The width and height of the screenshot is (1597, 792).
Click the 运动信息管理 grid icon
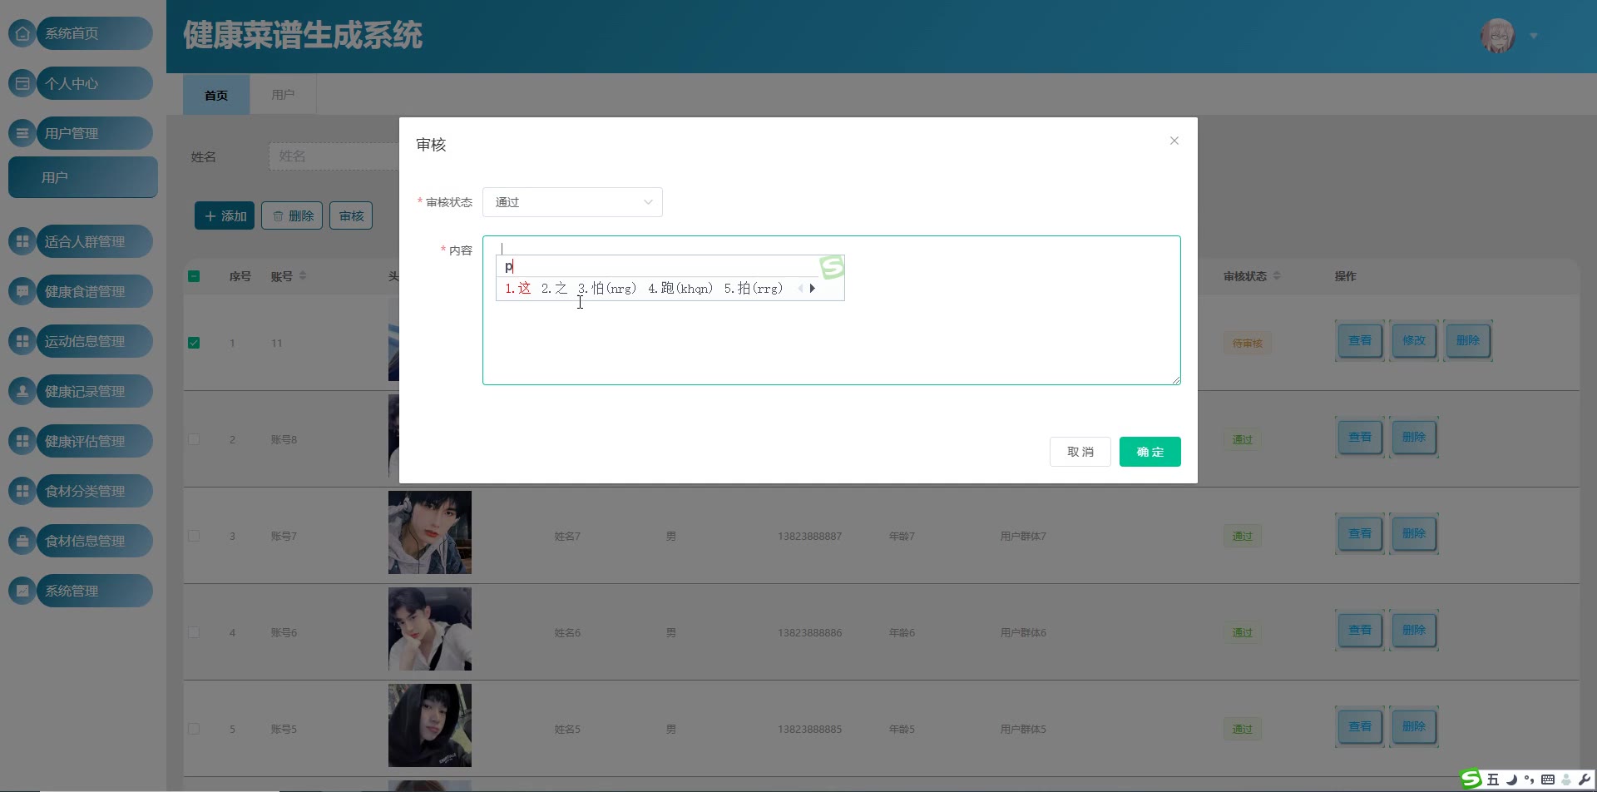(x=22, y=341)
